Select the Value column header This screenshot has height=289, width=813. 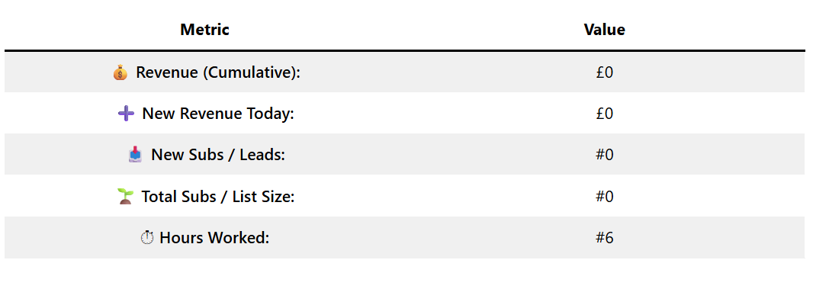tap(605, 30)
